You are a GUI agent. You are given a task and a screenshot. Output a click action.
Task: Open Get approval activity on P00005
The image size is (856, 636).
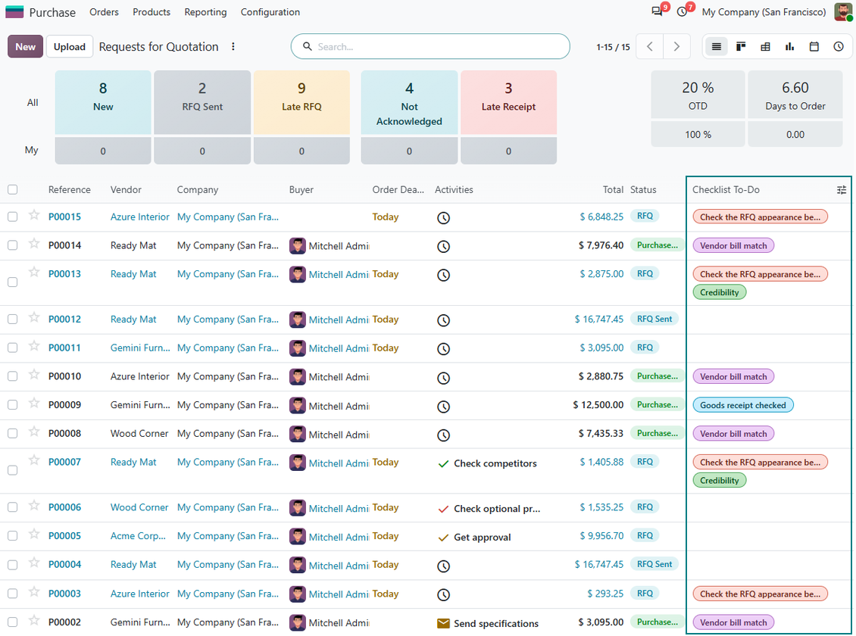(474, 538)
